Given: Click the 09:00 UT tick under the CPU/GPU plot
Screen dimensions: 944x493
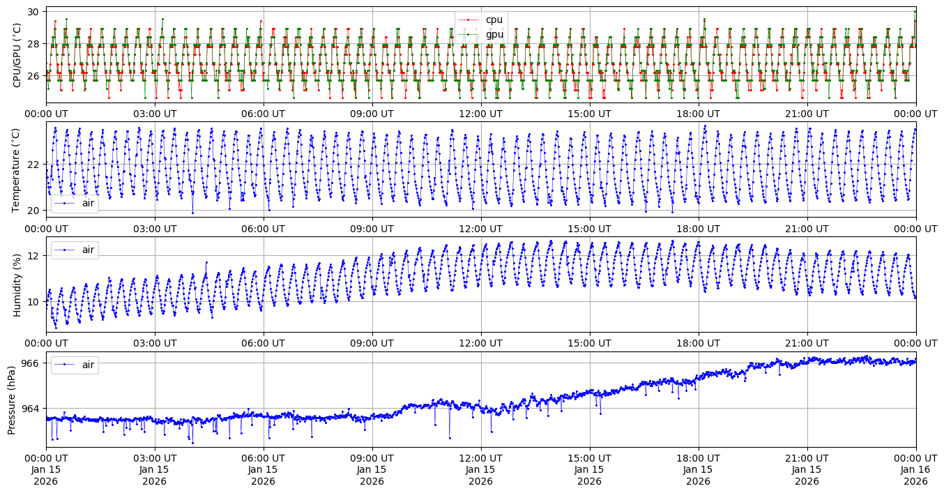Looking at the screenshot, I should (x=372, y=114).
